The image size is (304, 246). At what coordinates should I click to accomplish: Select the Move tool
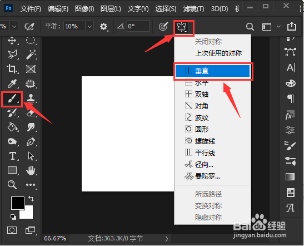[12, 41]
